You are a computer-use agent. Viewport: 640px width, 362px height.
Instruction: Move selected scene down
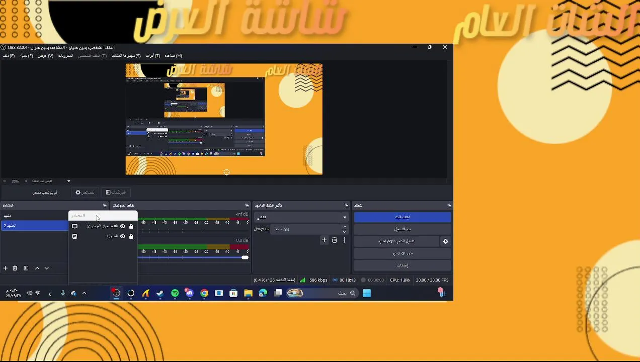pos(46,268)
